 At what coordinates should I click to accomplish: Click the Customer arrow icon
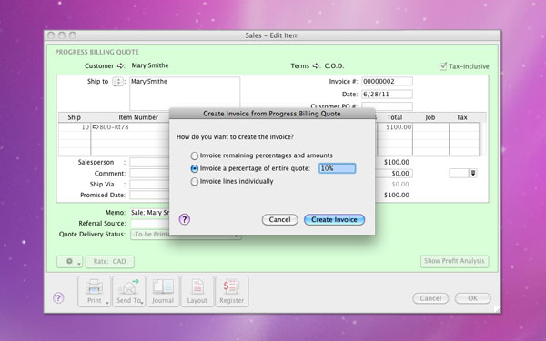tap(120, 65)
